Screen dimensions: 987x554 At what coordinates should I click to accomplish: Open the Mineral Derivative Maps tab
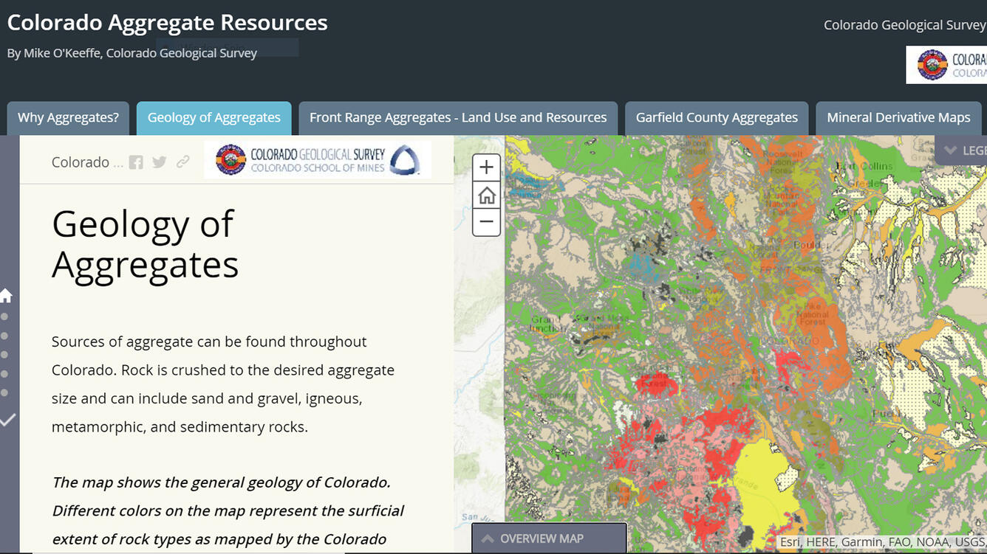[x=899, y=117]
